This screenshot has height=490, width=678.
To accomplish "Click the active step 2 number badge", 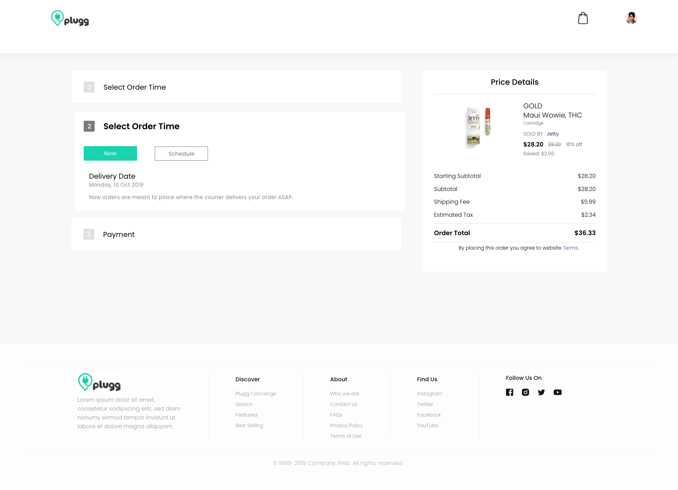I will pyautogui.click(x=89, y=126).
